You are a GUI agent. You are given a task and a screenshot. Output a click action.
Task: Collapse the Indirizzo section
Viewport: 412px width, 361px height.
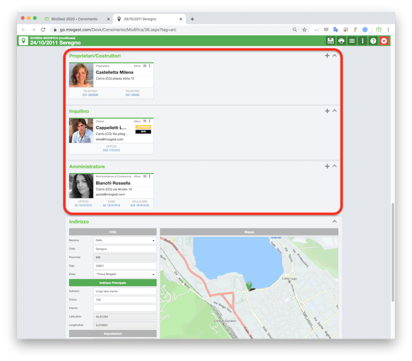(x=335, y=221)
